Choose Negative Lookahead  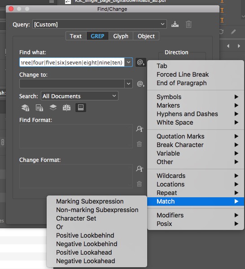tap(97, 261)
